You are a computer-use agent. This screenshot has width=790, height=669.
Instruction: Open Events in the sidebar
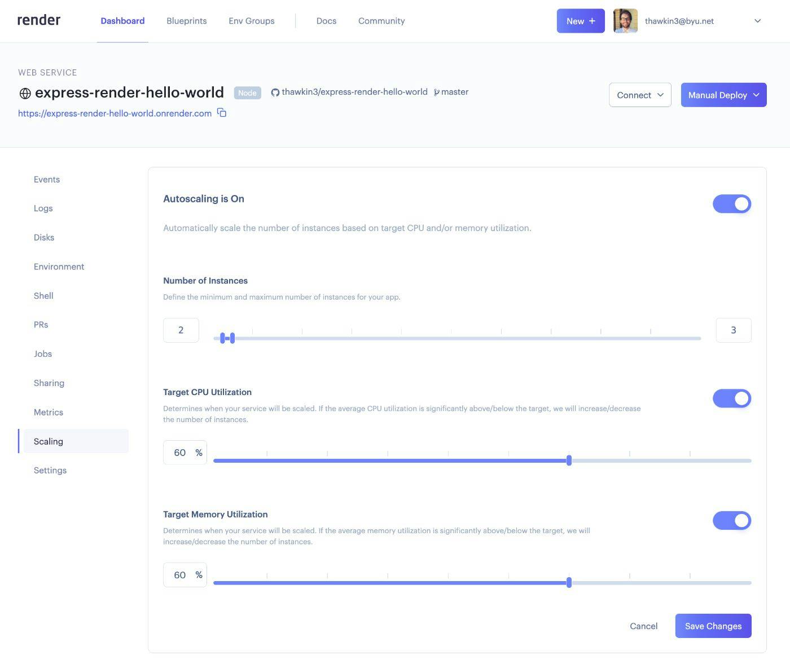pos(47,179)
